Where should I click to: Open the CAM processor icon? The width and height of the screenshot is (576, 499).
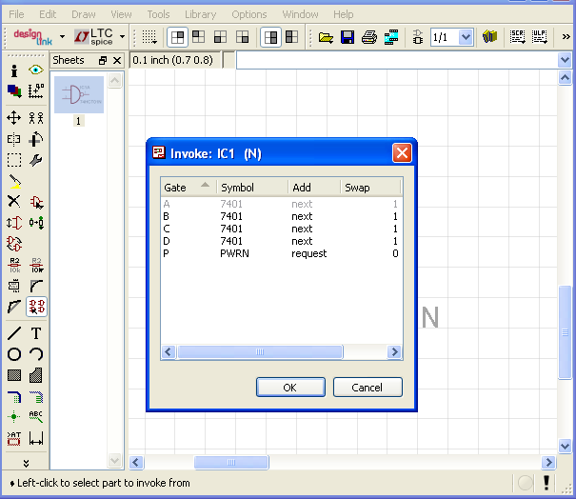click(x=391, y=37)
